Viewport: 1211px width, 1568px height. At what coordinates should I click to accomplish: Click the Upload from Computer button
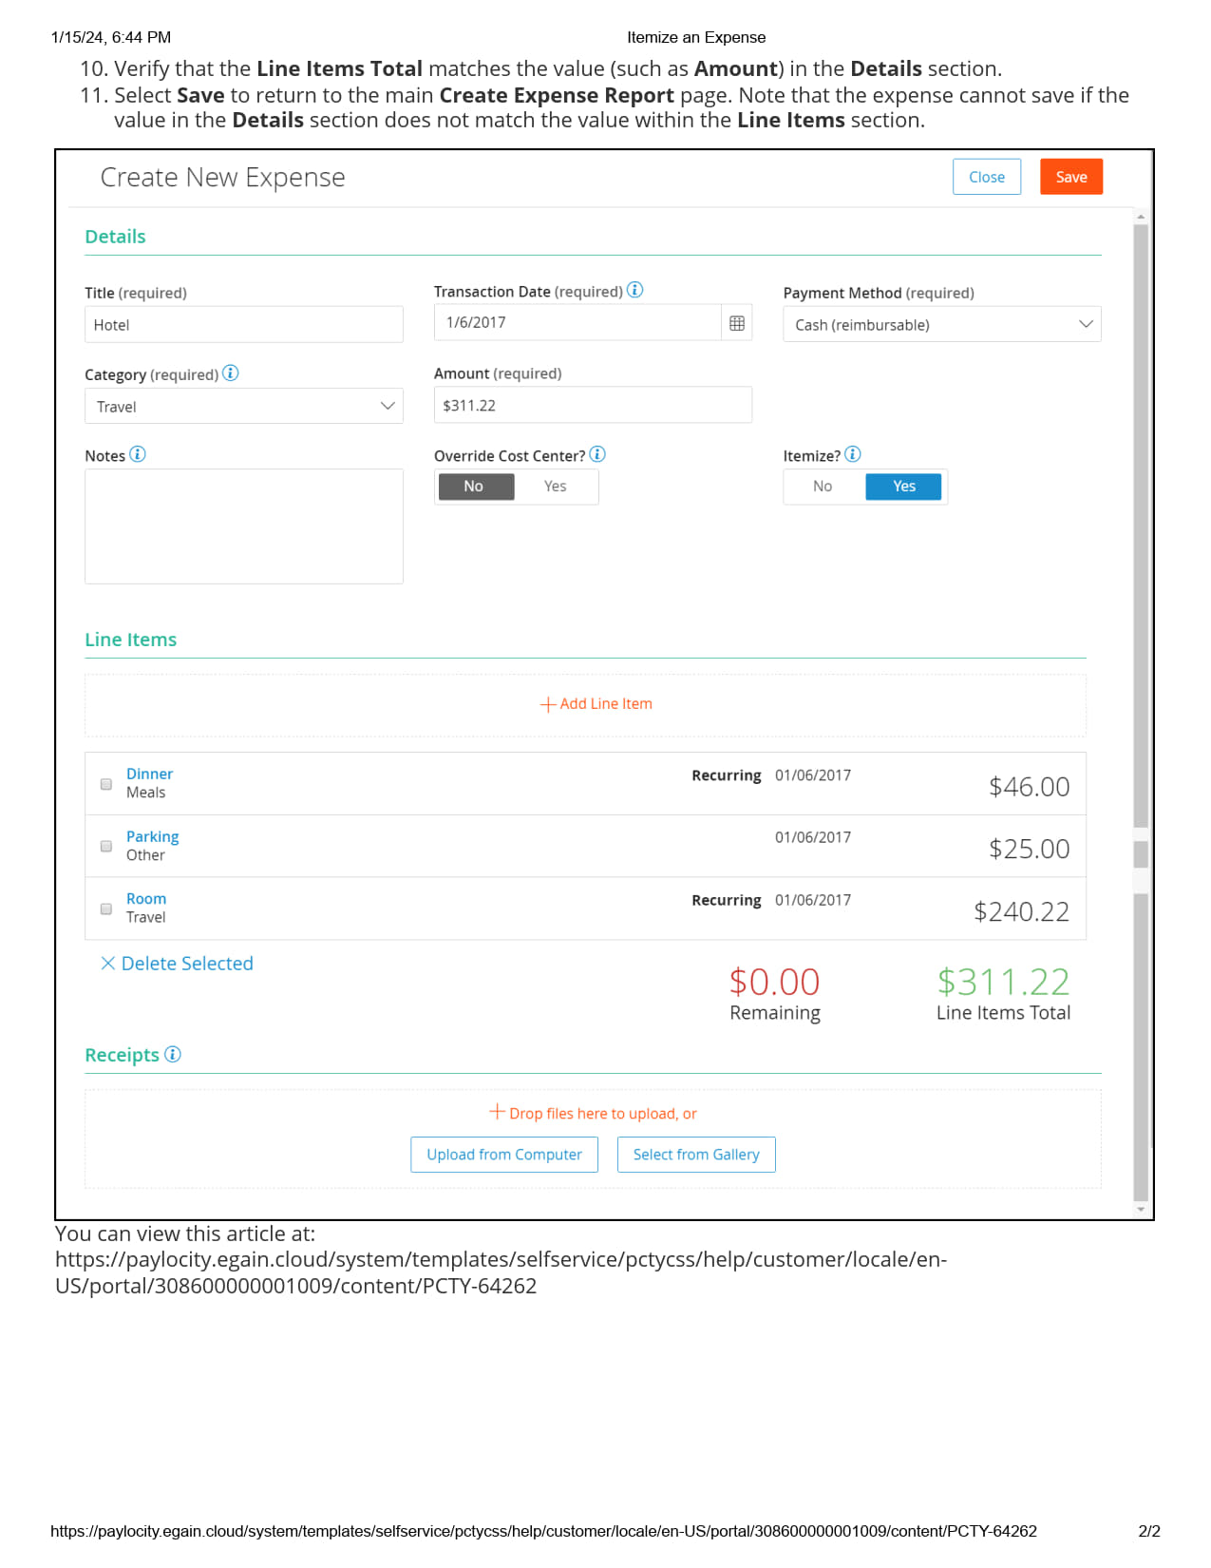pos(503,1155)
